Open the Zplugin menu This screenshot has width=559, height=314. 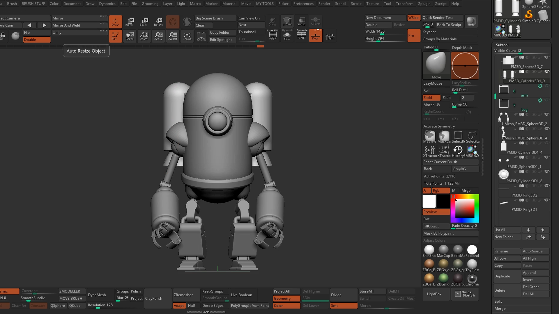(424, 3)
